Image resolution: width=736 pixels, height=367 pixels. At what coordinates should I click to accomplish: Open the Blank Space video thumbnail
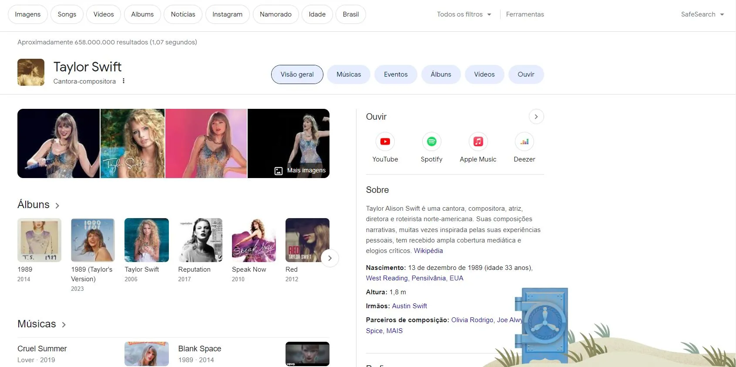[307, 354]
